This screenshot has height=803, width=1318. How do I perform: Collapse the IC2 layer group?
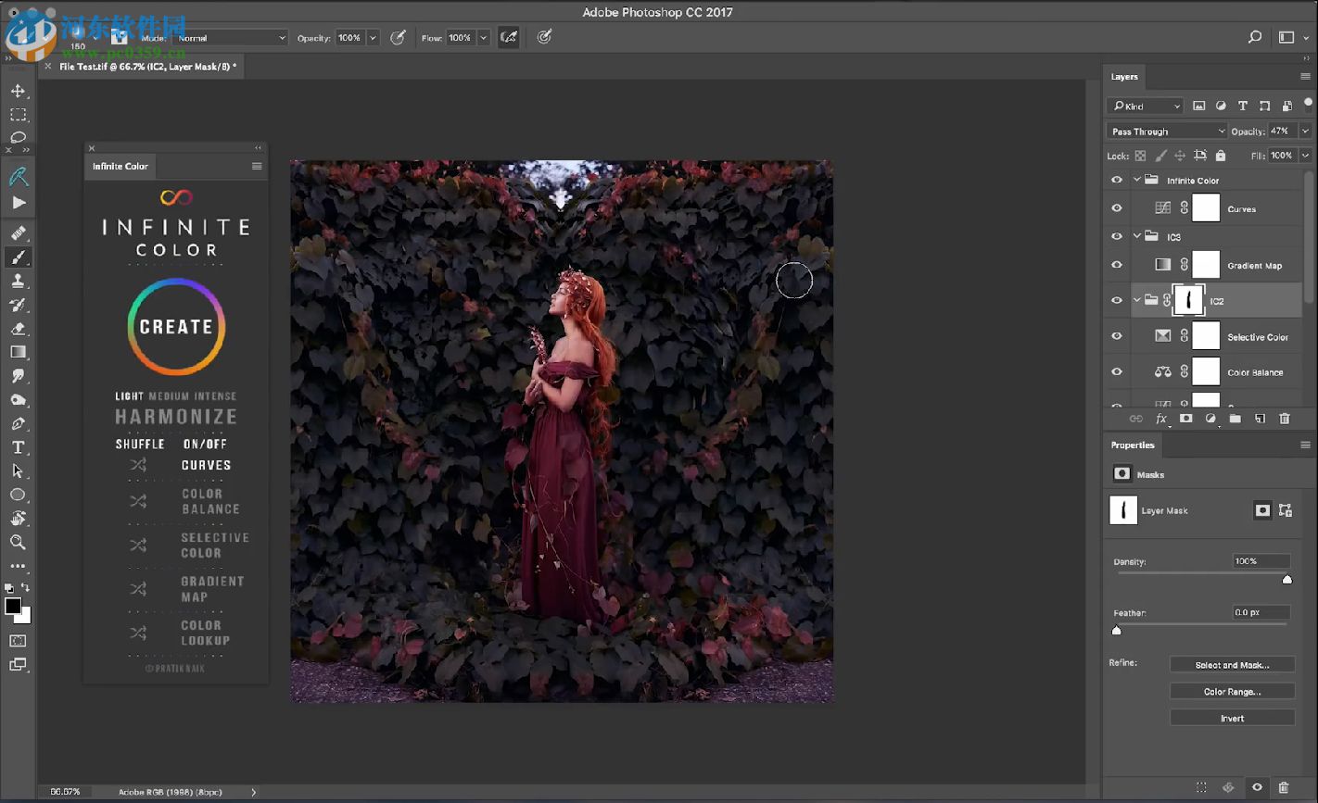[x=1137, y=300]
